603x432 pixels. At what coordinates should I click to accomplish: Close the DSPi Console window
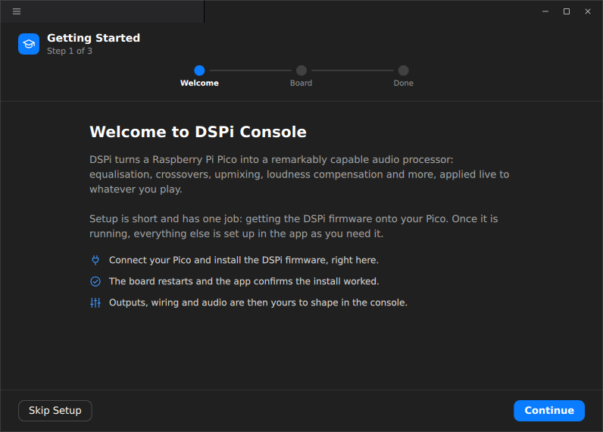(588, 11)
